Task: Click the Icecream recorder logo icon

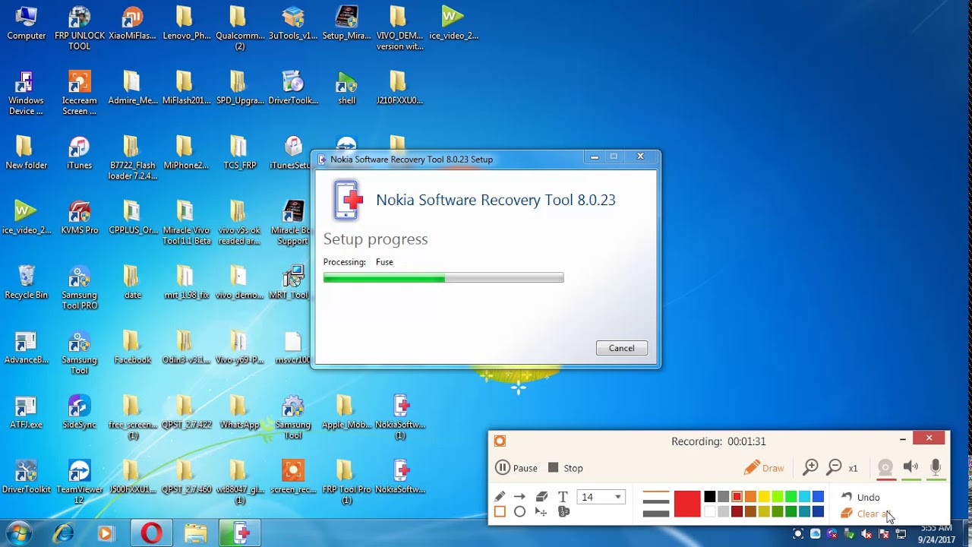Action: click(500, 441)
